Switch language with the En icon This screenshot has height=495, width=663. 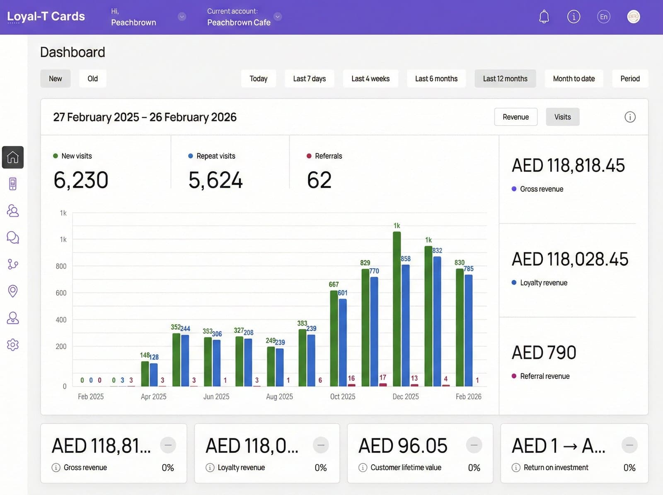coord(604,17)
